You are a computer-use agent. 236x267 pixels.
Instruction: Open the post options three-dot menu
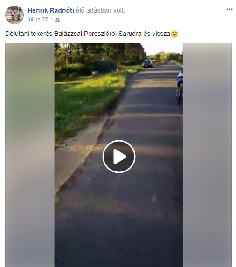point(229,9)
